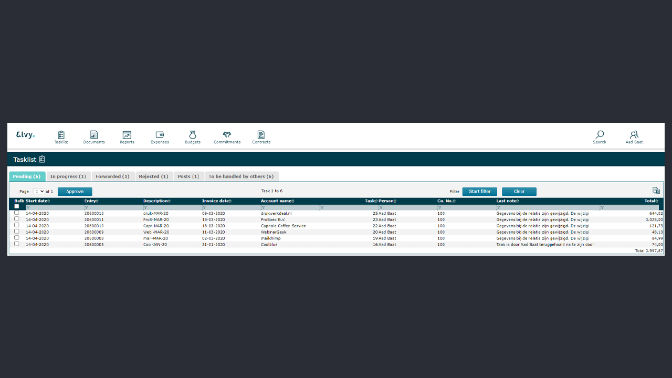The image size is (672, 378).
Task: Open the Budgets money bag icon
Action: [193, 135]
